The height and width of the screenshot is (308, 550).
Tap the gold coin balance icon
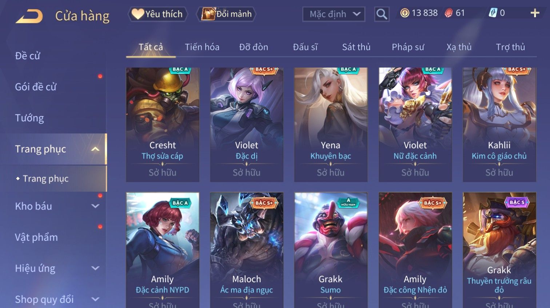pos(404,13)
